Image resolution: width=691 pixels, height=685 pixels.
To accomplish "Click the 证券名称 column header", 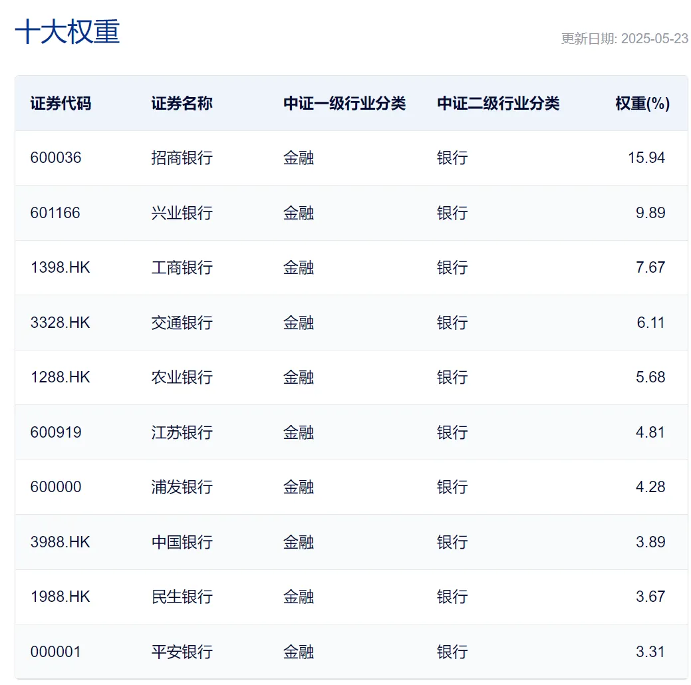I will [182, 104].
